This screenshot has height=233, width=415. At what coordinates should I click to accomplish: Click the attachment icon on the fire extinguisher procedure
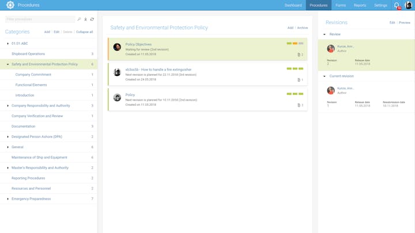coord(299,80)
